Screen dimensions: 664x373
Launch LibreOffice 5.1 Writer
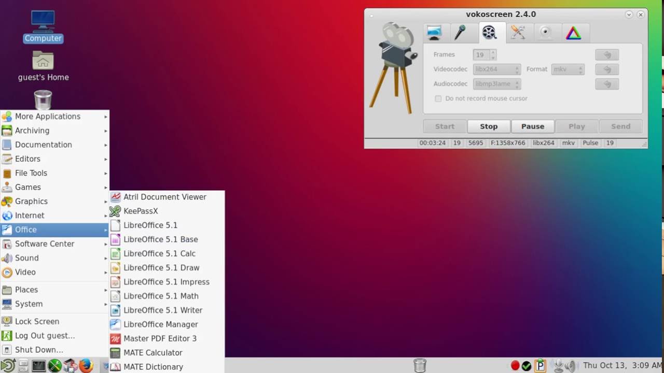click(167, 310)
